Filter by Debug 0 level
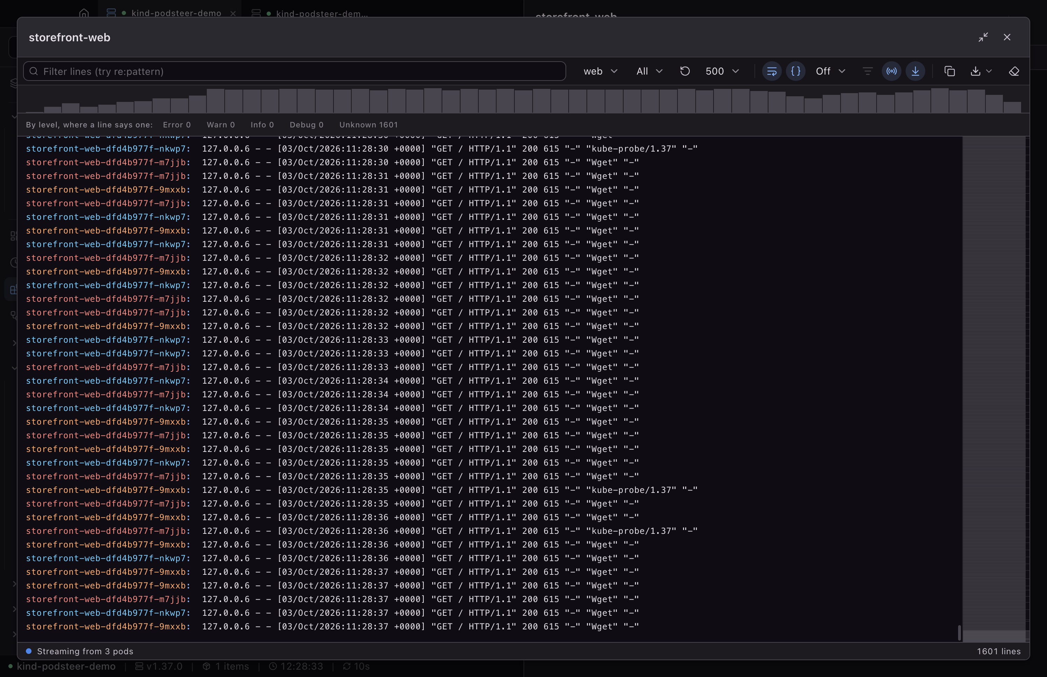The height and width of the screenshot is (677, 1047). 307,125
